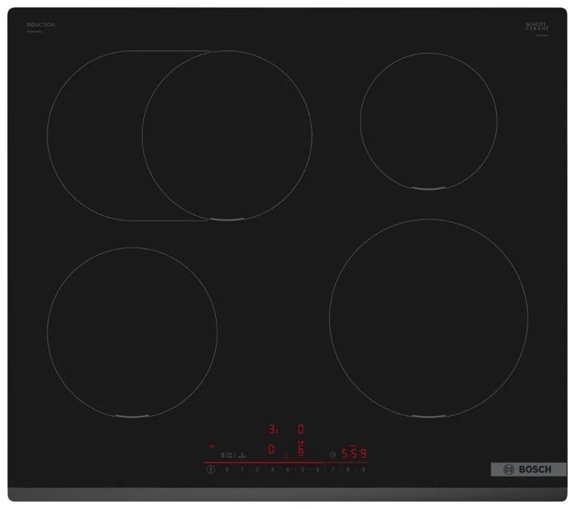
Task: Choose power level 5 on the scale
Action: [302, 469]
